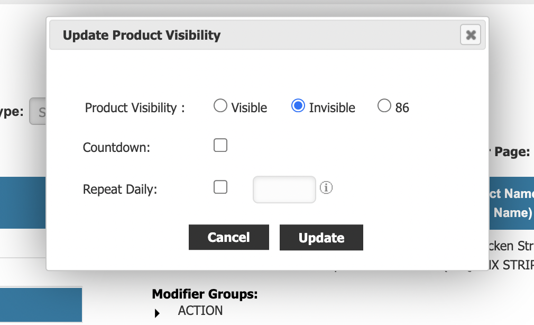Image resolution: width=534 pixels, height=325 pixels.
Task: Click the Product Visibility label text
Action: coord(135,108)
